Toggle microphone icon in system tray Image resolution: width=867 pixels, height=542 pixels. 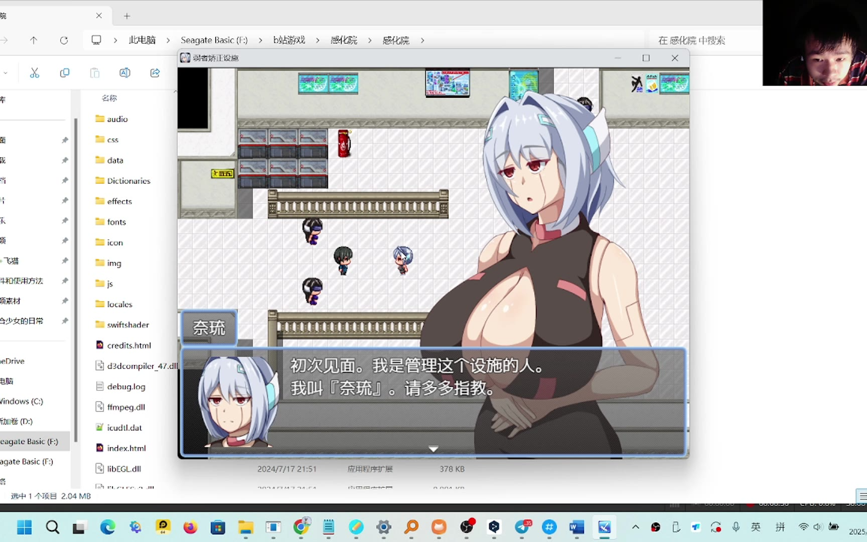[736, 527]
